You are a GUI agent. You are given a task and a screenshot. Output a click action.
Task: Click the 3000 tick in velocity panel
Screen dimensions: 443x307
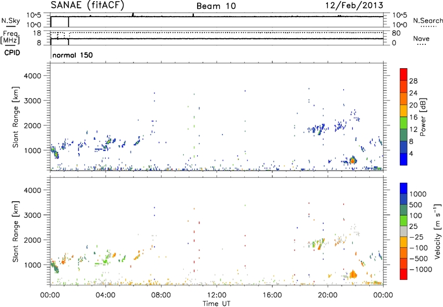point(33,215)
